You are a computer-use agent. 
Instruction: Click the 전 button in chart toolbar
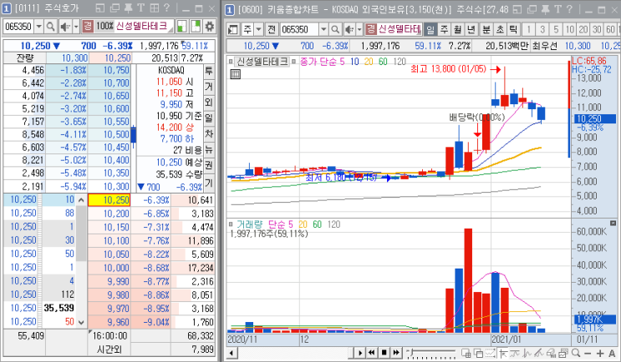pos(272,29)
